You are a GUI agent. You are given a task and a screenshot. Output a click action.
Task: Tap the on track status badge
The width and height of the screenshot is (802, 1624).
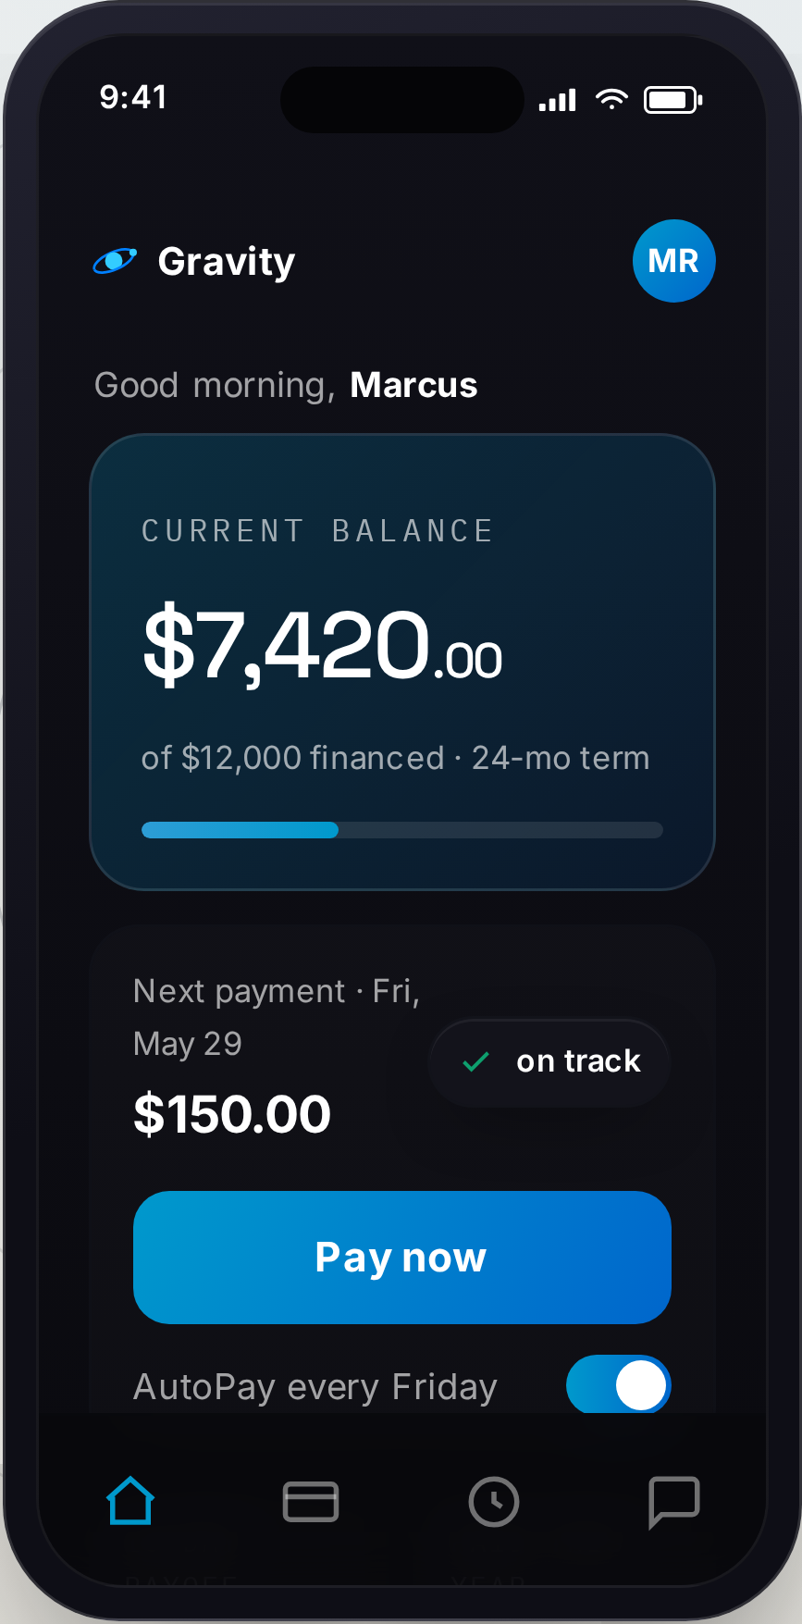[x=549, y=1062]
